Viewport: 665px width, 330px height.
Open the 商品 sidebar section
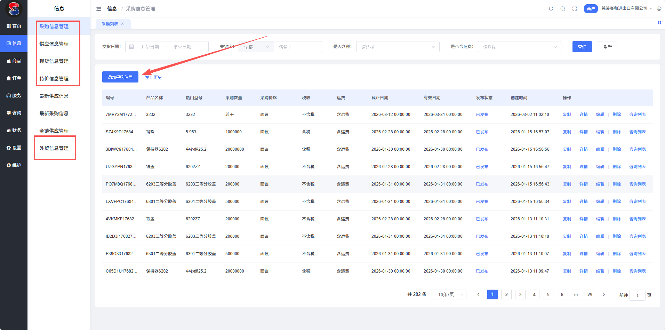[x=14, y=61]
